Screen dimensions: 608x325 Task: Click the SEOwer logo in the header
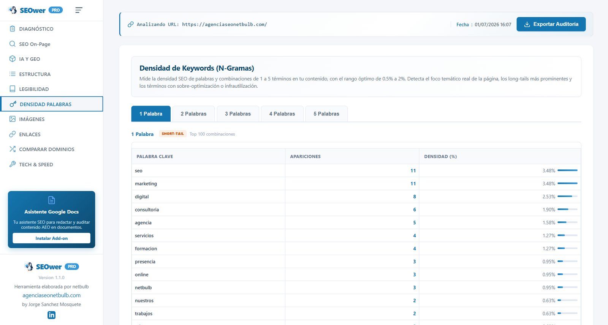pos(27,10)
